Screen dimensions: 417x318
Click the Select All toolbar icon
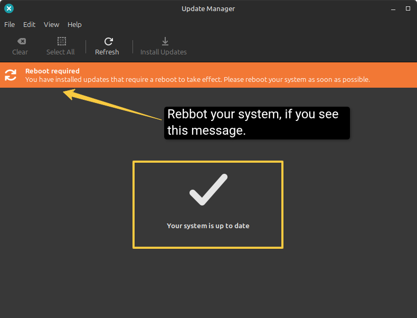[x=62, y=41]
